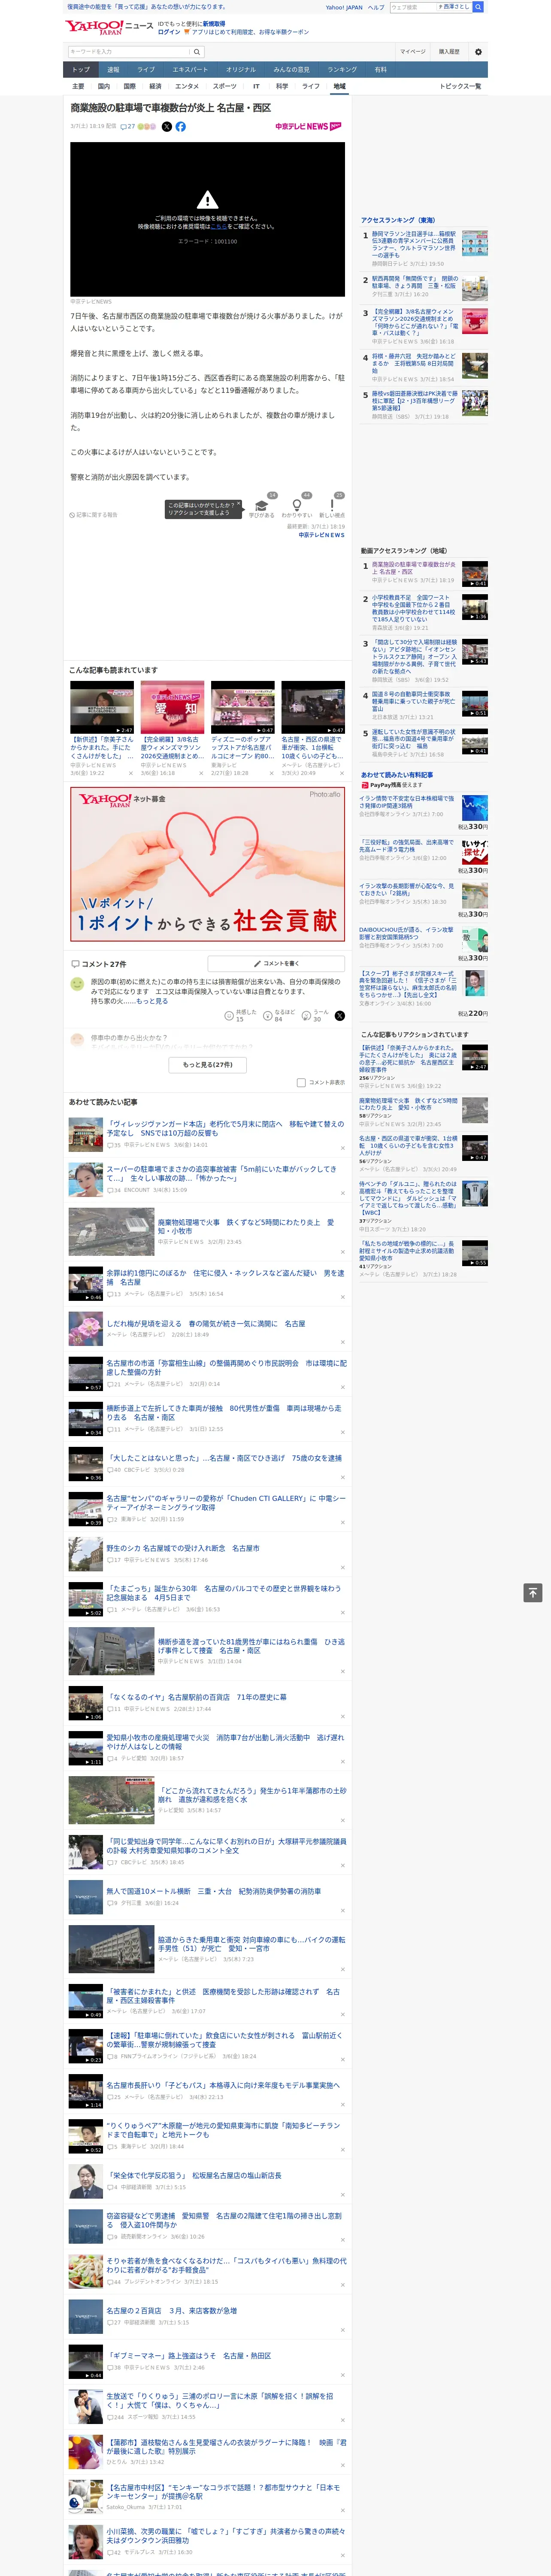Open 無人で道路10メートル横断 article

214,1892
